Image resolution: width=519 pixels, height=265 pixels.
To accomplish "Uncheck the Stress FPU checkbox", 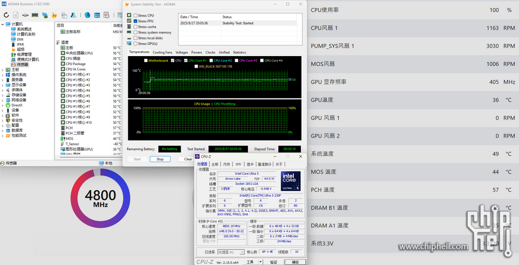I will [136, 21].
